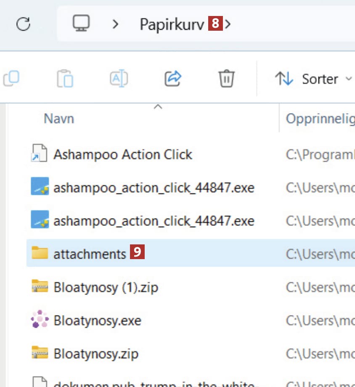Image resolution: width=355 pixels, height=387 pixels.
Task: Click the original path of Bloatynosy.exe
Action: 320,321
